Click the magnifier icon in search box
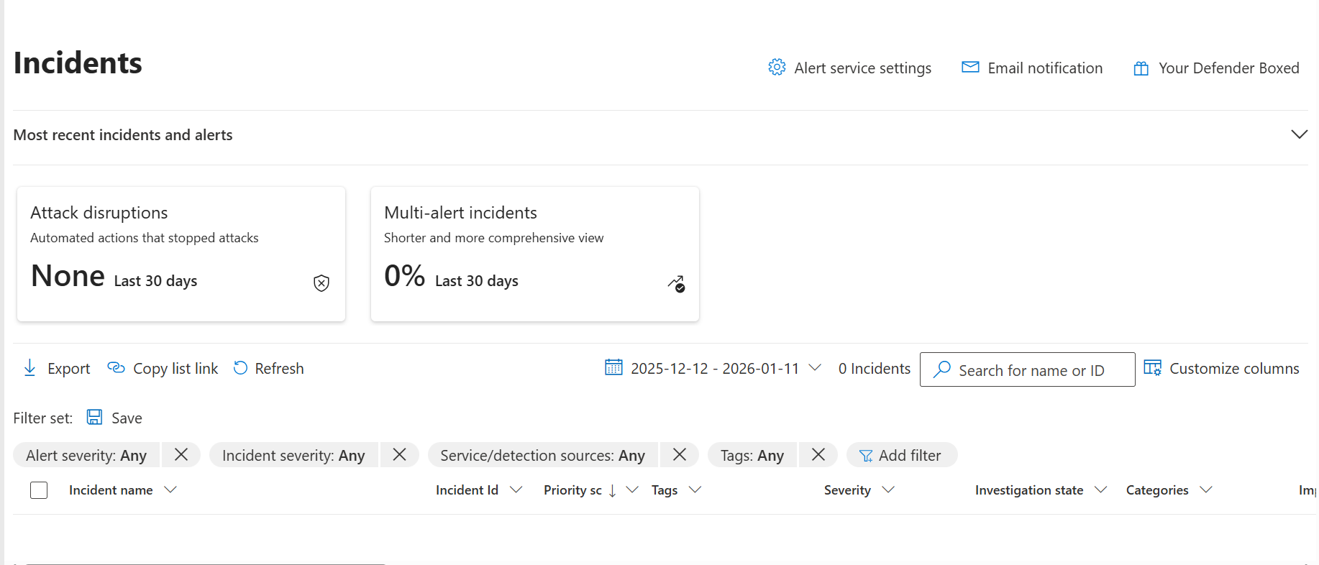This screenshot has width=1319, height=565. tap(941, 369)
